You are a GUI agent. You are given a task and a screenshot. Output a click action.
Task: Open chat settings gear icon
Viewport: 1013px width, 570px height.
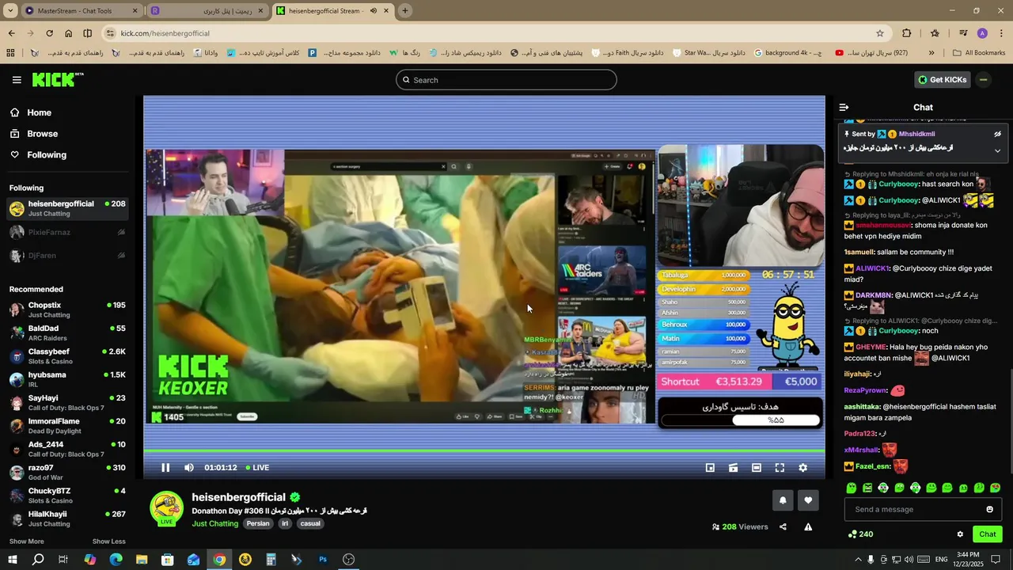(960, 534)
